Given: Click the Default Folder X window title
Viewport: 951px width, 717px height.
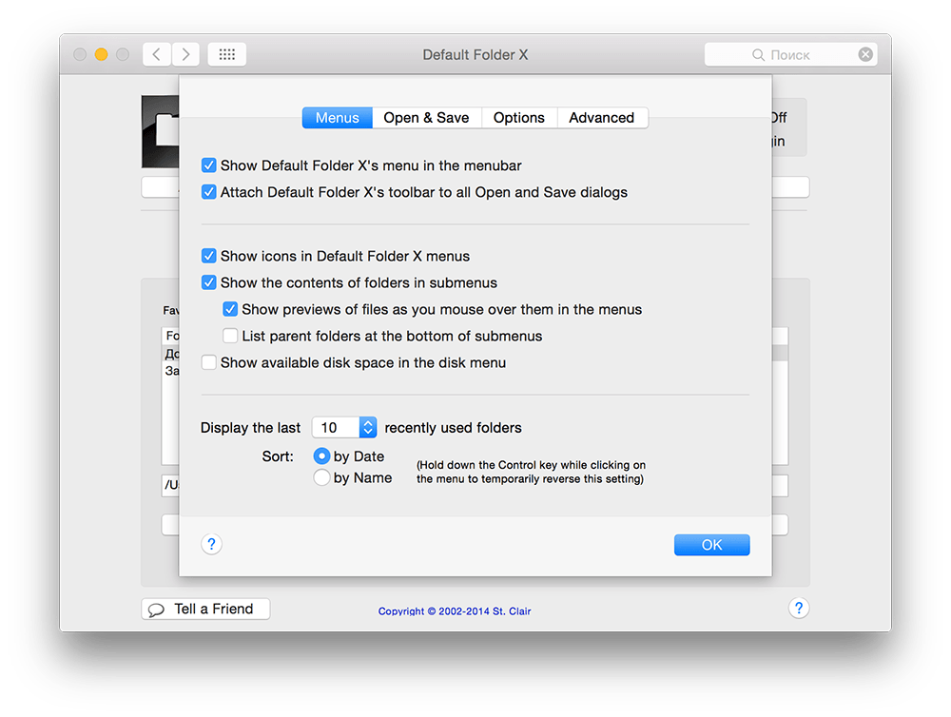Looking at the screenshot, I should 475,55.
